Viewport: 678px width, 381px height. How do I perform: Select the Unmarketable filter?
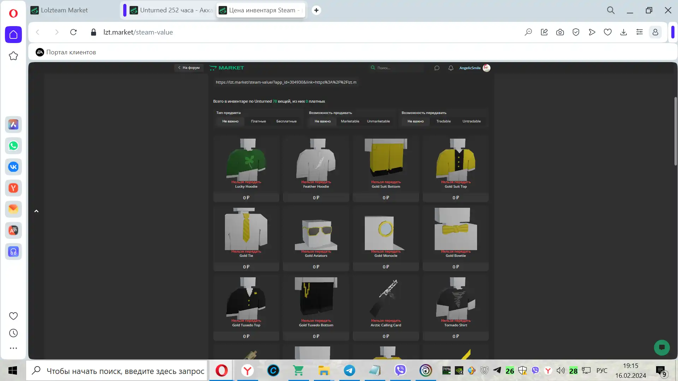point(378,121)
